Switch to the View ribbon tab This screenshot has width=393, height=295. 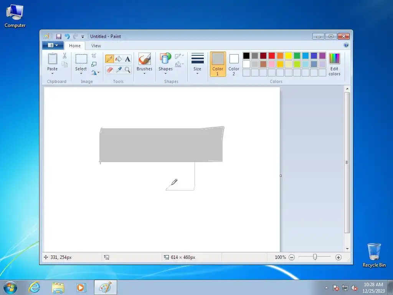pyautogui.click(x=96, y=46)
